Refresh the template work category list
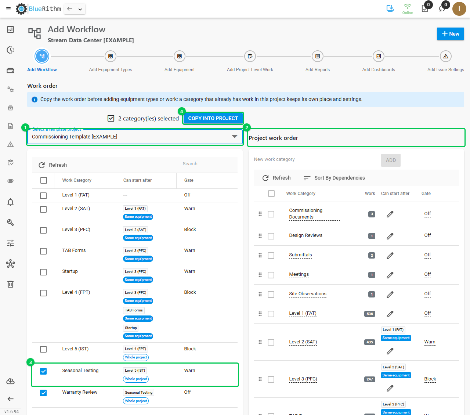470x415 pixels. (x=53, y=165)
